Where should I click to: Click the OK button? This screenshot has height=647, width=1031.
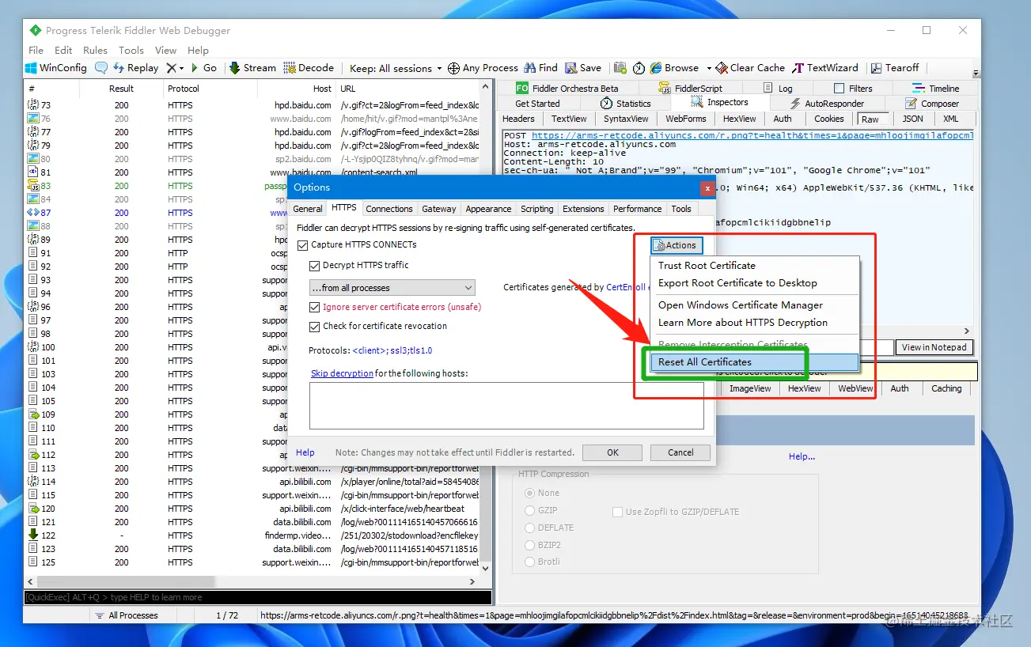(612, 452)
